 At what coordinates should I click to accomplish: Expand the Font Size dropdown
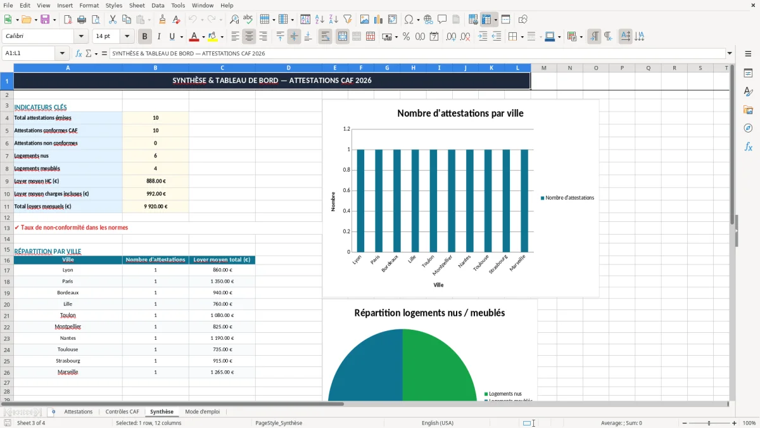tap(127, 37)
